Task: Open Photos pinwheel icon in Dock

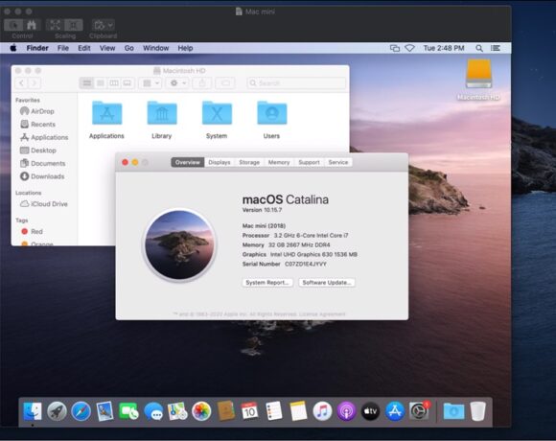Action: click(201, 411)
